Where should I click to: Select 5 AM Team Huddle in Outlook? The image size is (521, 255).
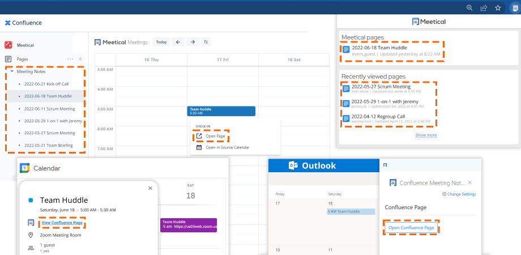(x=351, y=211)
